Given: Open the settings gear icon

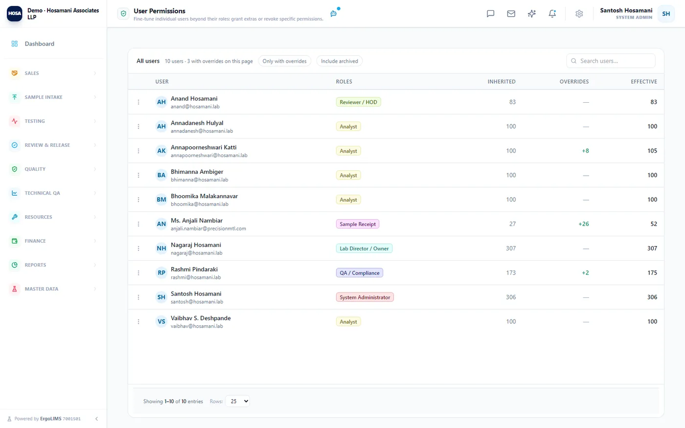Looking at the screenshot, I should tap(579, 14).
